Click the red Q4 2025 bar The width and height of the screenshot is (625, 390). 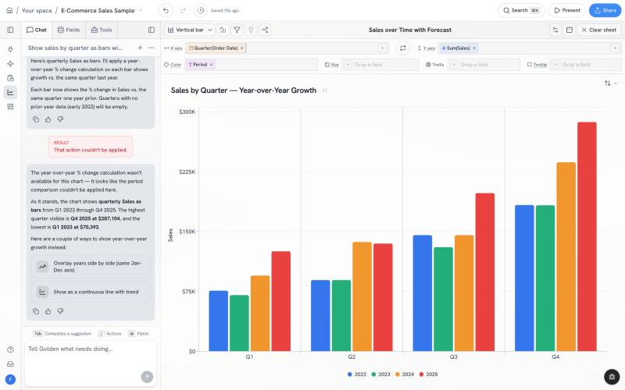[587, 237]
